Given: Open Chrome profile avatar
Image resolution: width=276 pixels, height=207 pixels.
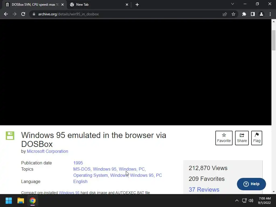Looking at the screenshot, I should coord(261,14).
